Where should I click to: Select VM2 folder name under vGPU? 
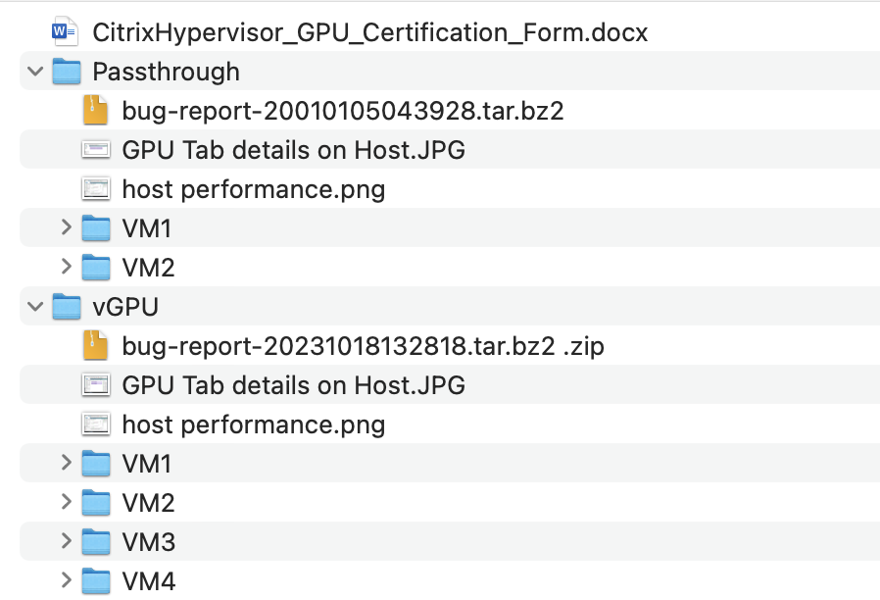click(148, 503)
